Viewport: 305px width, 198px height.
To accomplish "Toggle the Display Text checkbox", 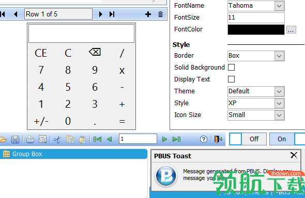I will 231,79.
